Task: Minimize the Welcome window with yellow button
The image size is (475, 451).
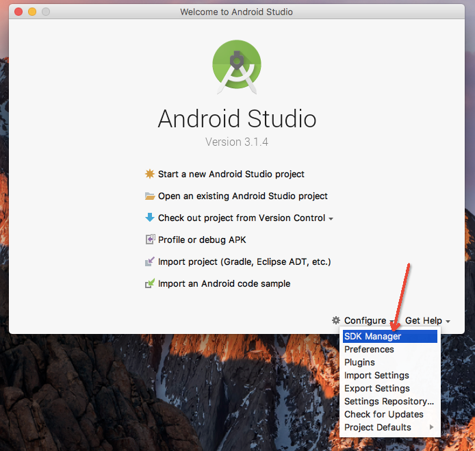Action: [x=32, y=12]
